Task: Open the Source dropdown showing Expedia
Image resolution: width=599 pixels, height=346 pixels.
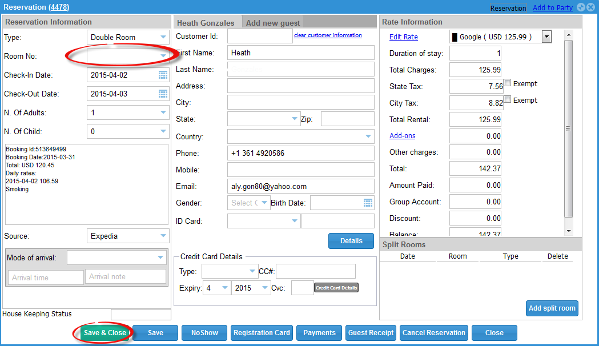Action: coord(163,236)
